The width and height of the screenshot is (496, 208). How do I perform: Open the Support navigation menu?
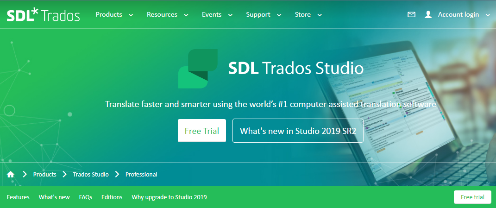pos(258,14)
